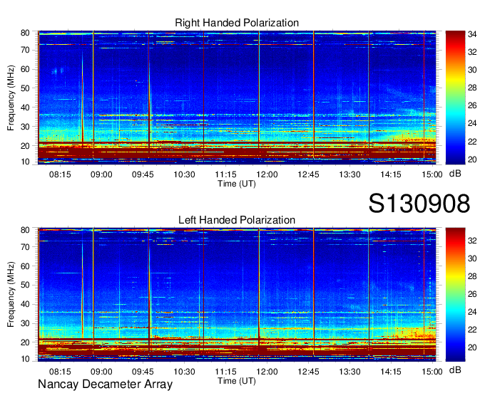Image resolution: width=485 pixels, height=393 pixels.
Task: Click the Right Handed spectrogram image
Action: pos(237,98)
